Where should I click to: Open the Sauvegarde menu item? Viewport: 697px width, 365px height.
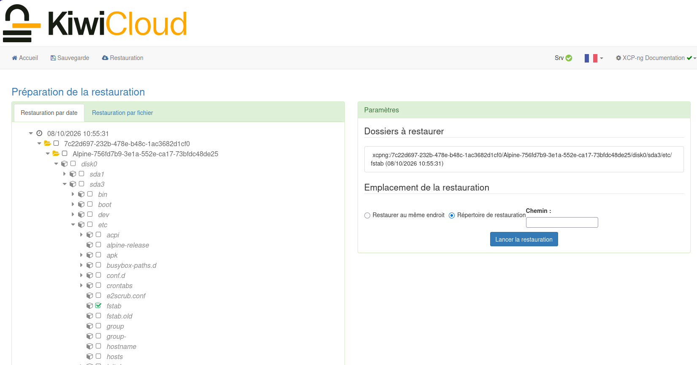70,58
